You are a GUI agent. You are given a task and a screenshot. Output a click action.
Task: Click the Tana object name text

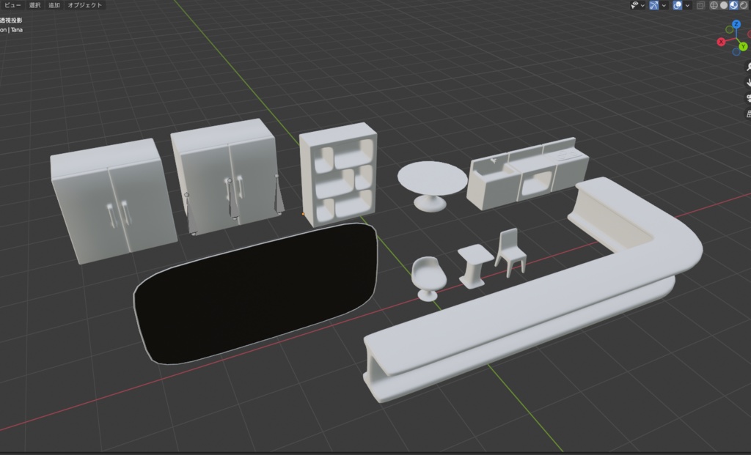[x=17, y=29]
